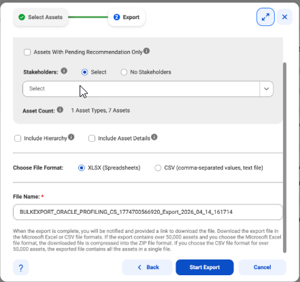Start Export of the assets

(x=205, y=268)
